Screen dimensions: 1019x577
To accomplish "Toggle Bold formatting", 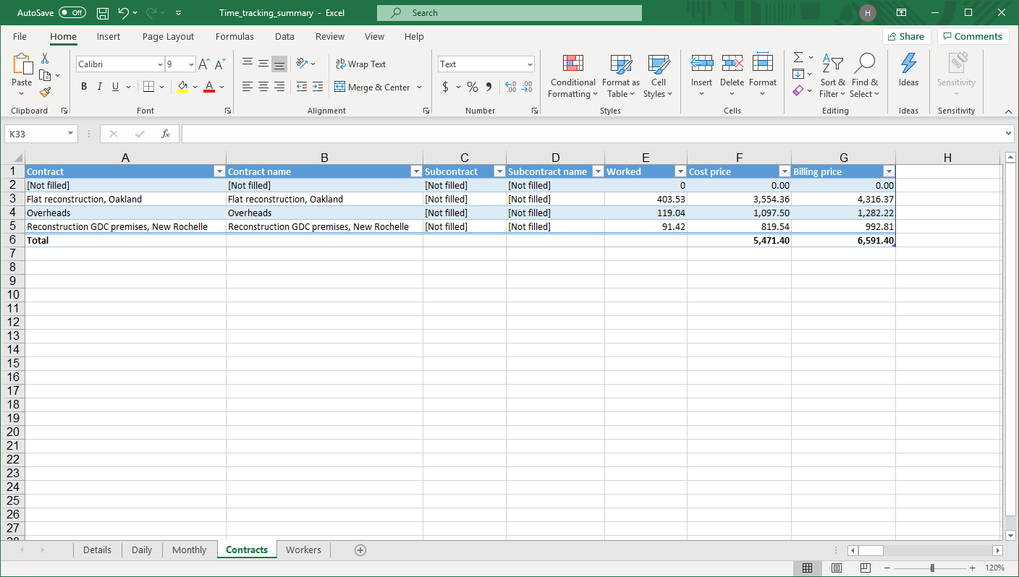I will [84, 87].
